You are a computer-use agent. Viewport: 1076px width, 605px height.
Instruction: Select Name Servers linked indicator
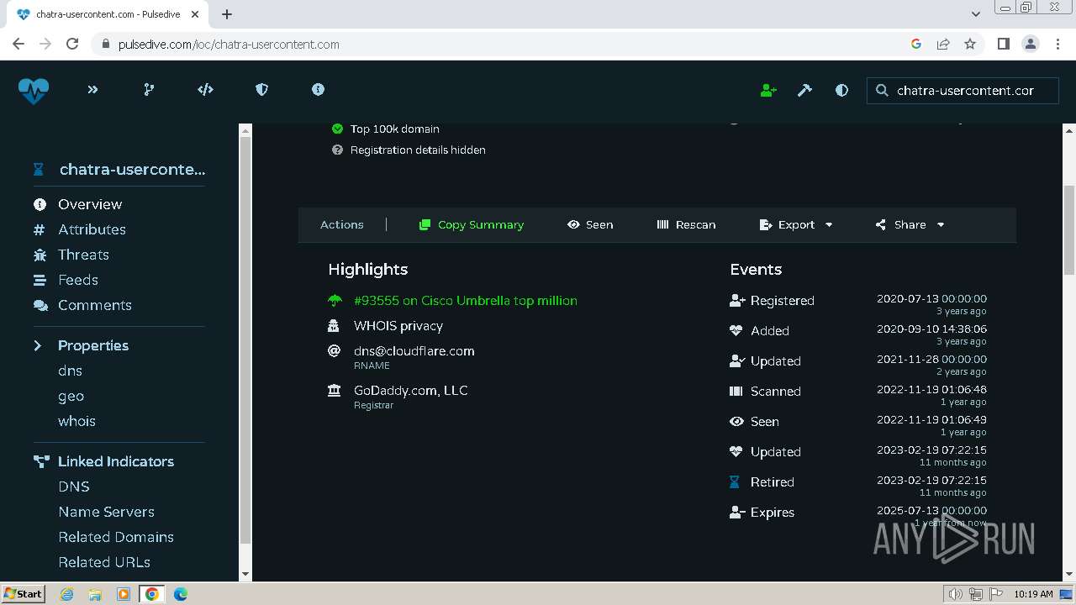(x=106, y=512)
